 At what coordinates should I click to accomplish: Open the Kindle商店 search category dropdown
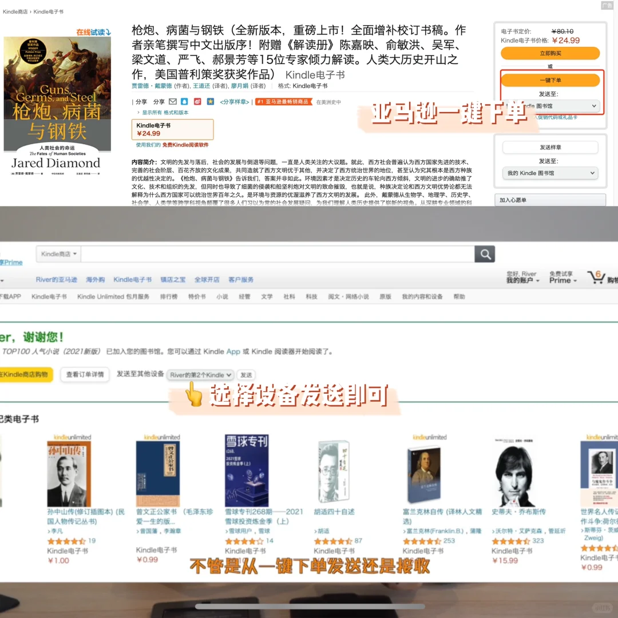[59, 254]
